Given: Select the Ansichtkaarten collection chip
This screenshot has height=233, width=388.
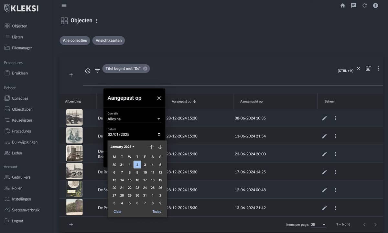Looking at the screenshot, I should pos(109,40).
